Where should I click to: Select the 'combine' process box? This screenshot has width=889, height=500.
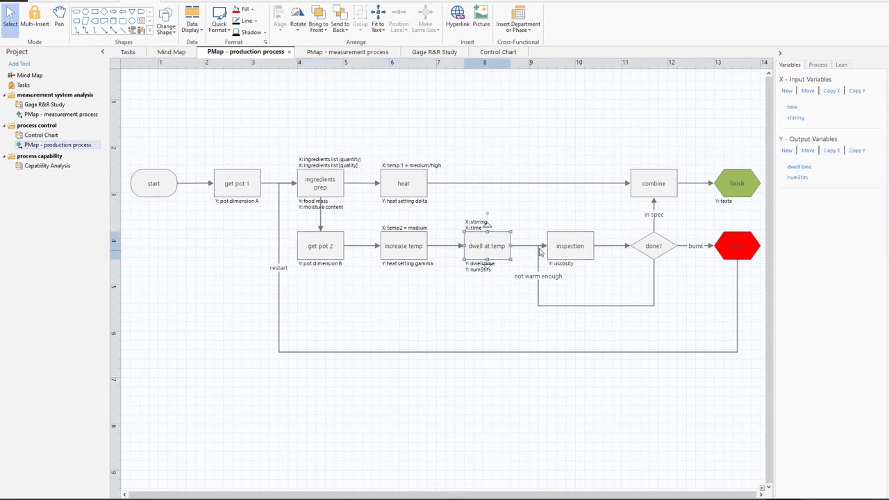point(654,183)
